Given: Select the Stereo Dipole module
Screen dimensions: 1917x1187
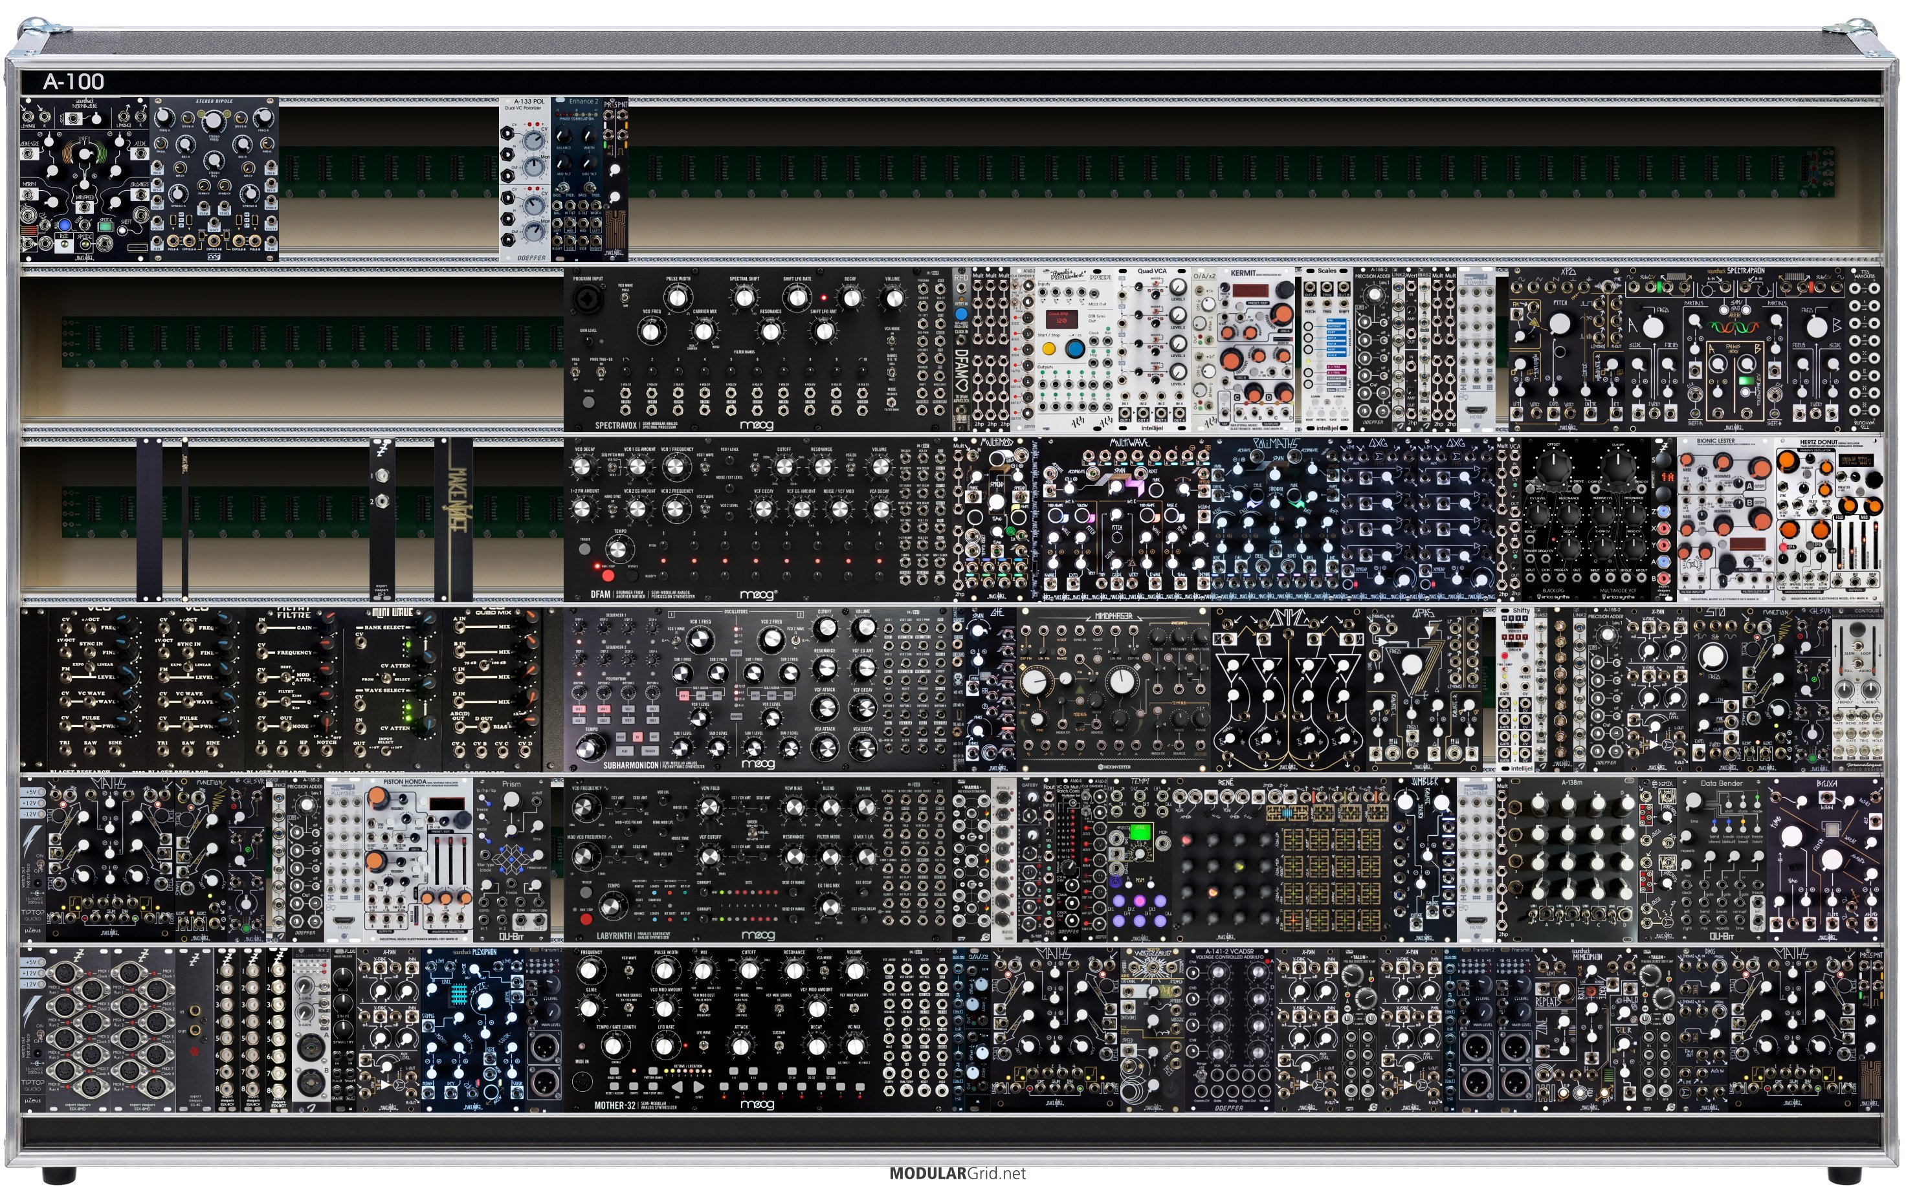Looking at the screenshot, I should point(214,179).
